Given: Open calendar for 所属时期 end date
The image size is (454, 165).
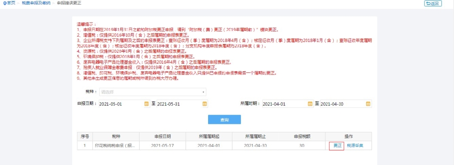Looking at the screenshot, I should point(368,104).
